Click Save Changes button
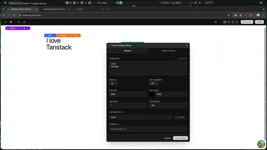The height and width of the screenshot is (150, 267). (x=181, y=138)
